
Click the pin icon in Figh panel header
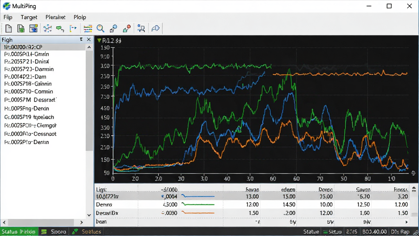(x=81, y=39)
